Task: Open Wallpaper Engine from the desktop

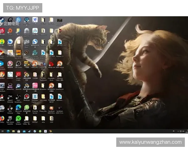Action: pos(35,96)
